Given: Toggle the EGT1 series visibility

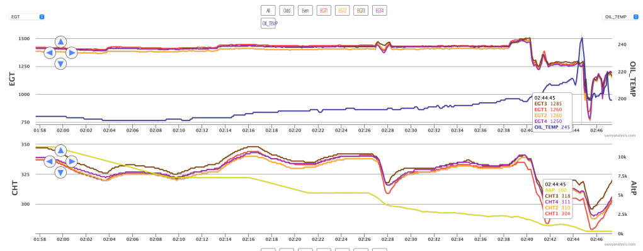Looking at the screenshot, I should [x=324, y=10].
